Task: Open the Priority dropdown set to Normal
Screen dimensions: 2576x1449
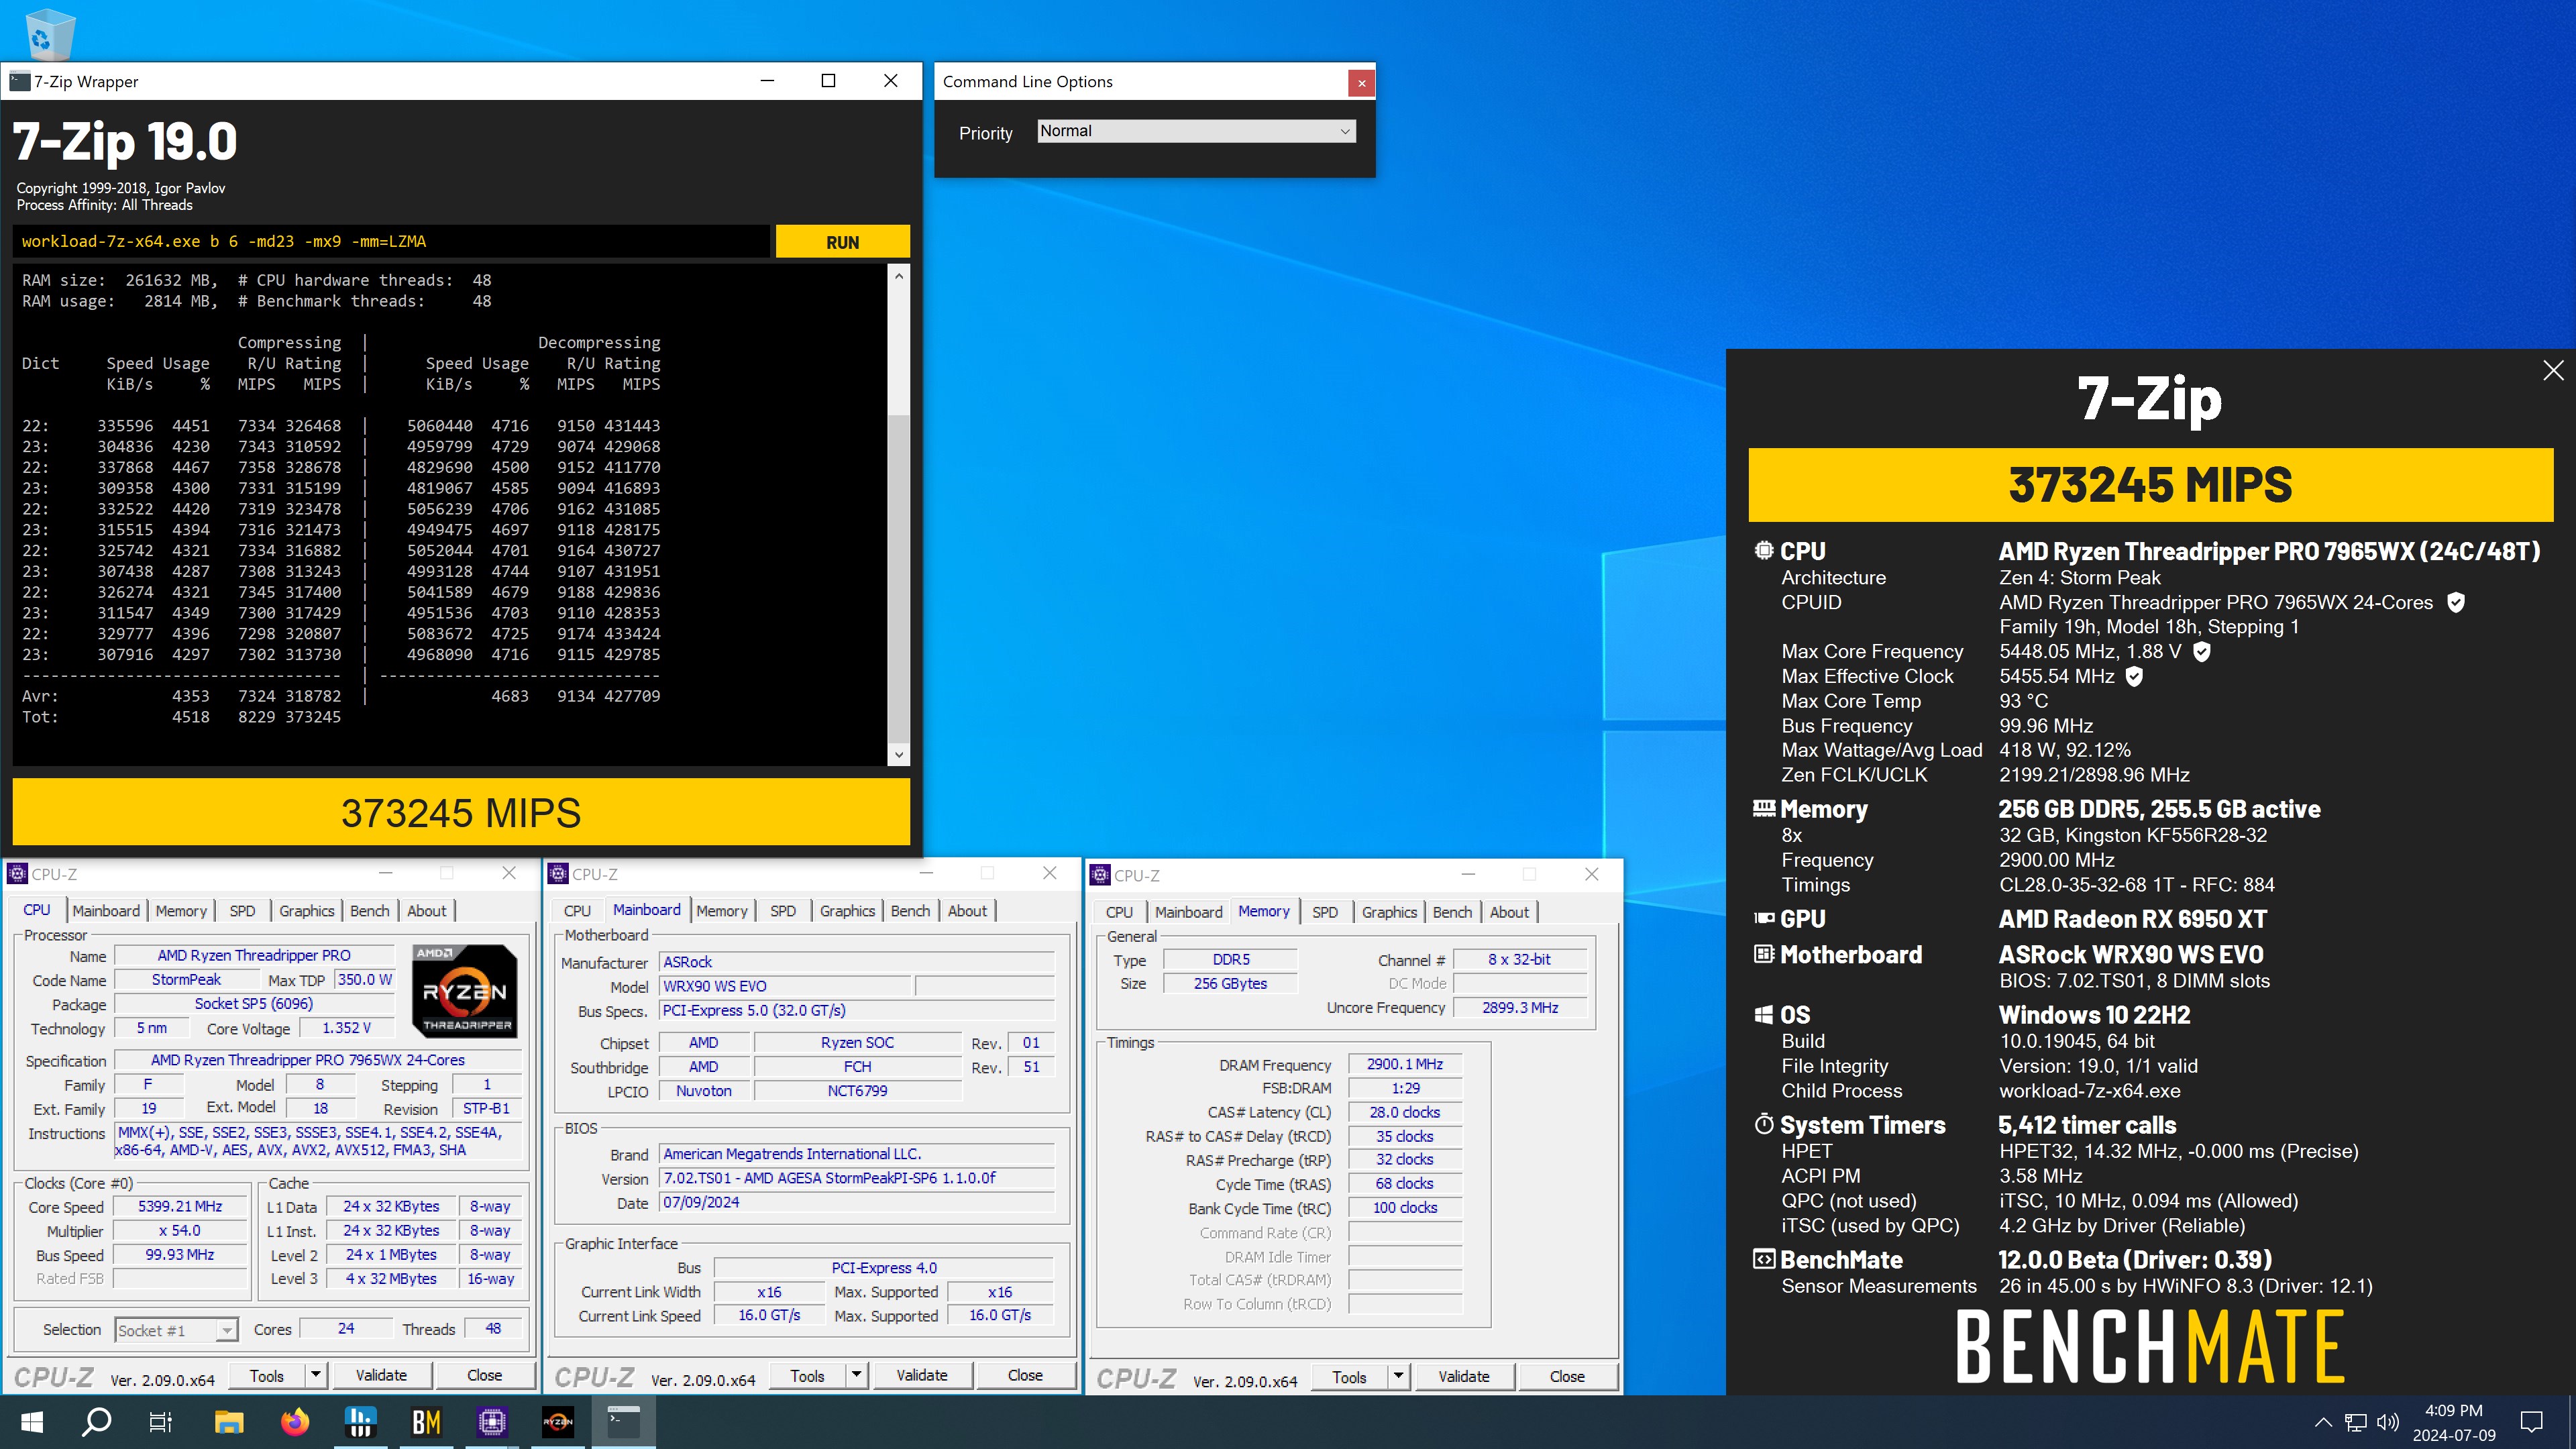Action: click(1196, 131)
